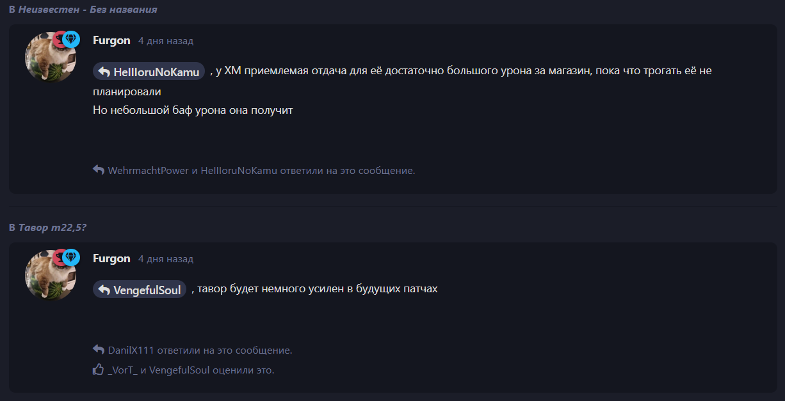Open DanilX111's reply link
Viewport: 785px width, 401px height.
(x=131, y=350)
